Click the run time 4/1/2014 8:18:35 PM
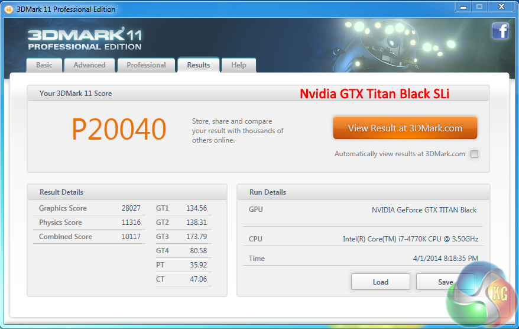This screenshot has height=329, width=519. coord(446,259)
